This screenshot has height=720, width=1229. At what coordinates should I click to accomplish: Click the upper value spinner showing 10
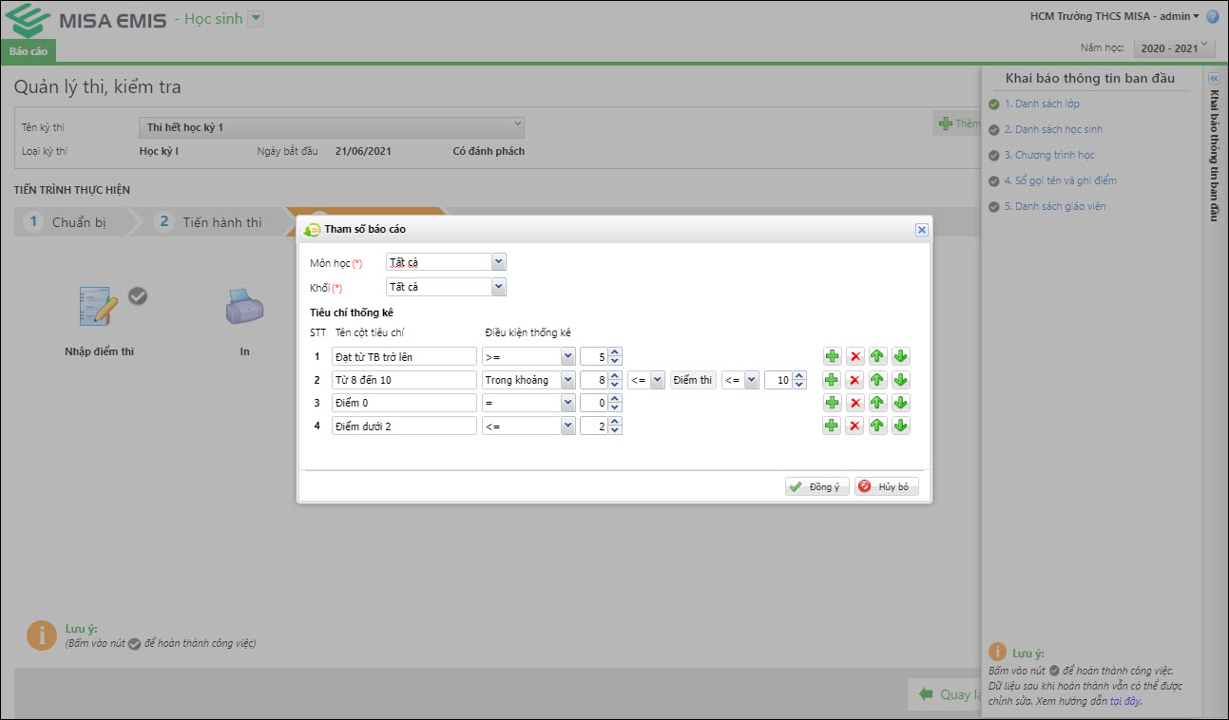pyautogui.click(x=785, y=380)
